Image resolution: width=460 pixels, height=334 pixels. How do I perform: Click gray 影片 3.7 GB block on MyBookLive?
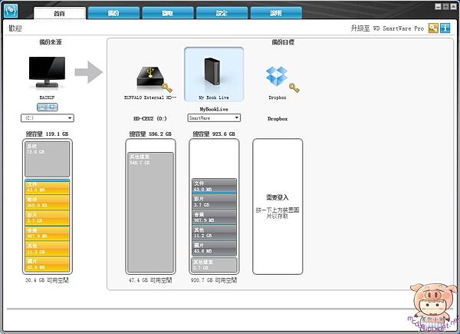(214, 201)
